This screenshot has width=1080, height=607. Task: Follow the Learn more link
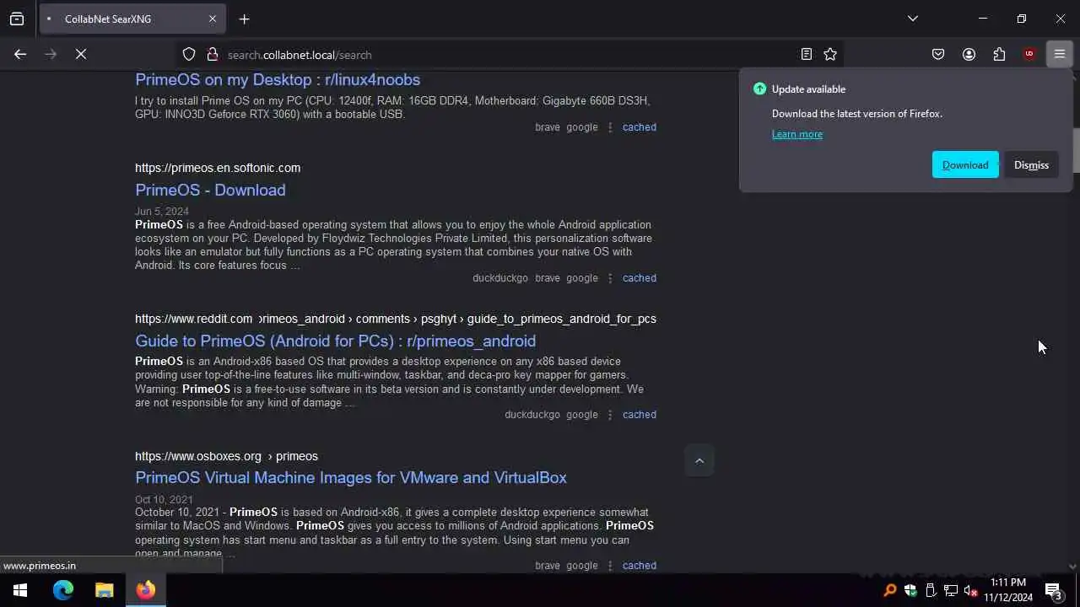796,134
